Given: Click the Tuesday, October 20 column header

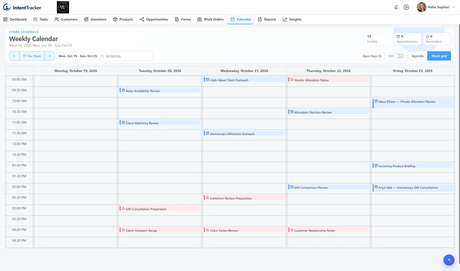Looking at the screenshot, I should (x=160, y=71).
